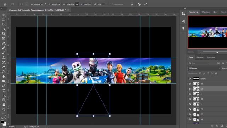Image resolution: width=227 pixels, height=128 pixels.
Task: Select the Hand tool
Action: [4, 105]
